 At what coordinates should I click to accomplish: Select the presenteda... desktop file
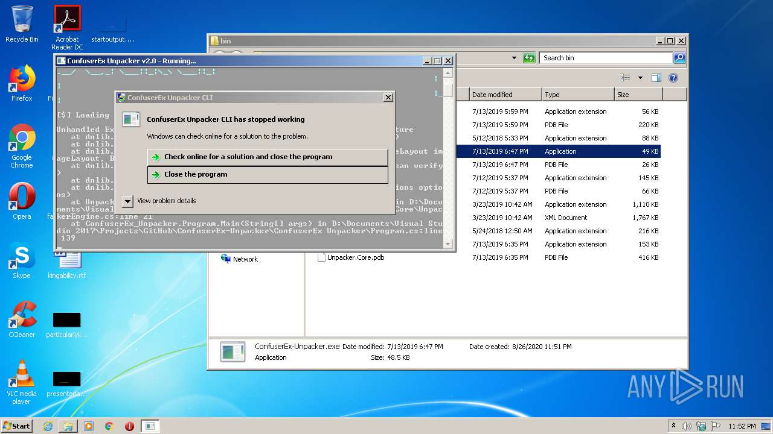coord(67,383)
